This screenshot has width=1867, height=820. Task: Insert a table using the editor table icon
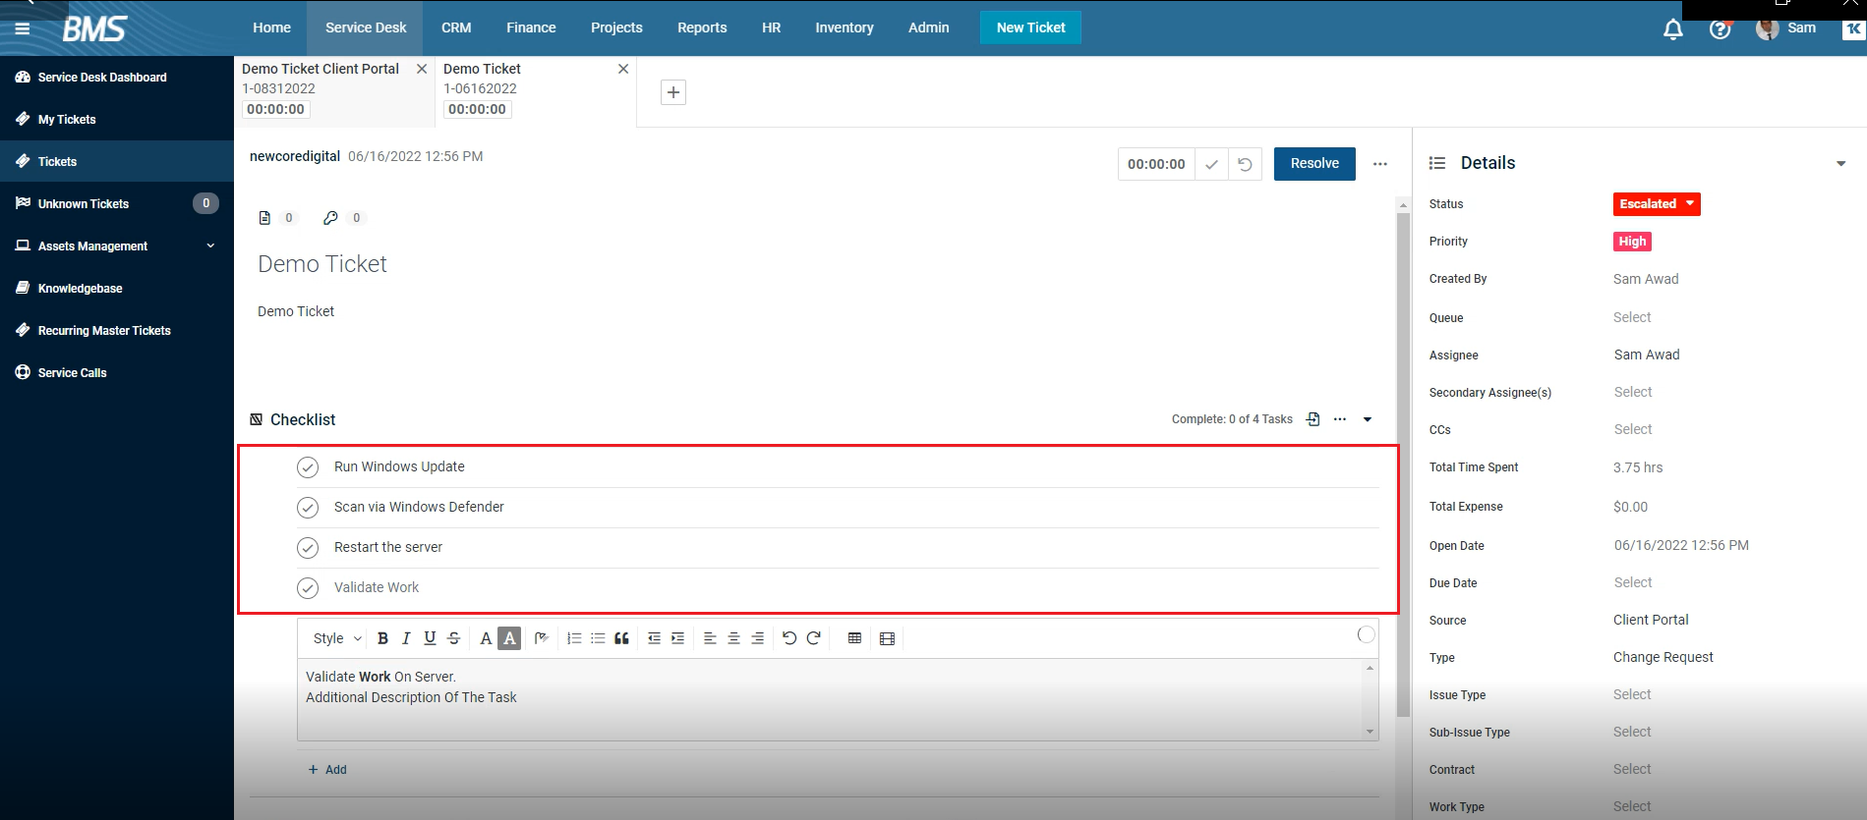click(854, 638)
